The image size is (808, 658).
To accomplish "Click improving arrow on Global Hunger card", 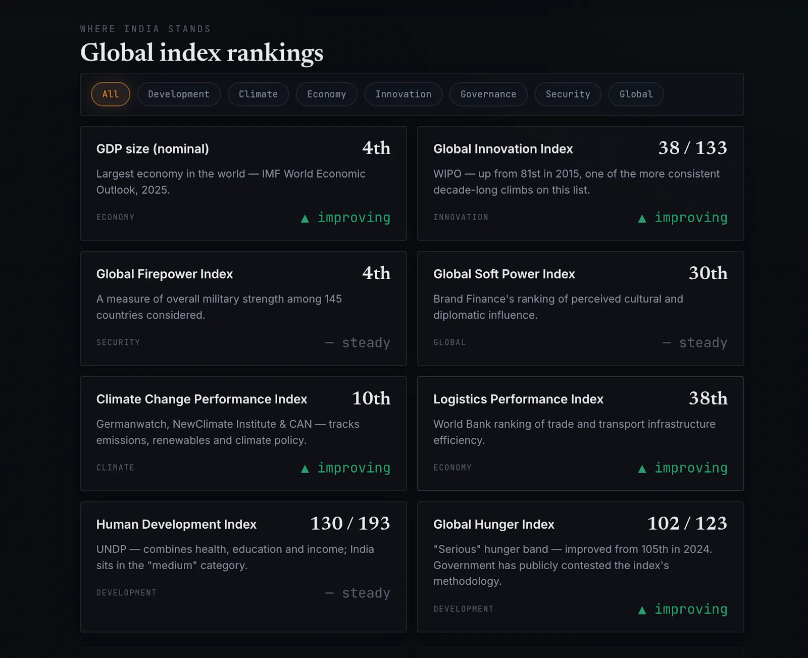I will click(642, 611).
